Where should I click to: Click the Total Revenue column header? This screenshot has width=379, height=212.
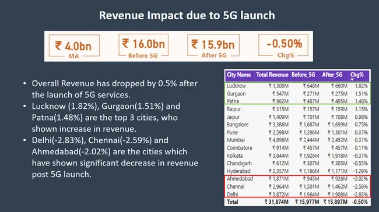pyautogui.click(x=272, y=75)
